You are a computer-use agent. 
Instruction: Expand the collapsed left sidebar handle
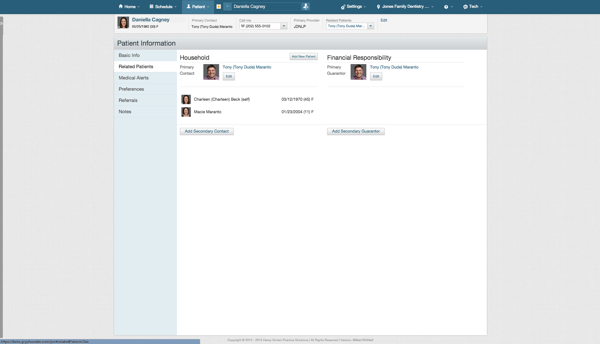2,23
